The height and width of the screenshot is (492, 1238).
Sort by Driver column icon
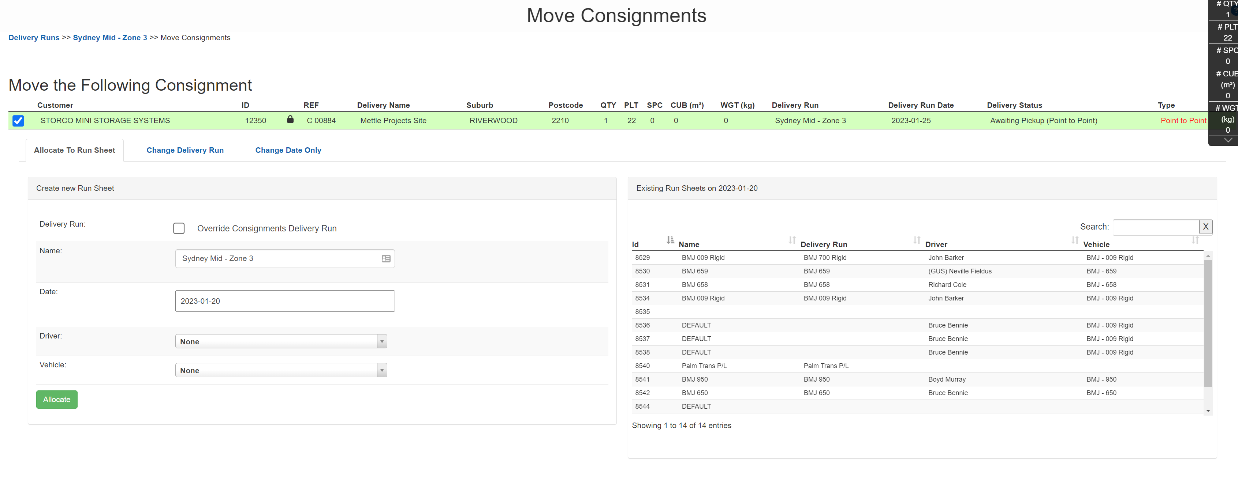coord(1075,239)
